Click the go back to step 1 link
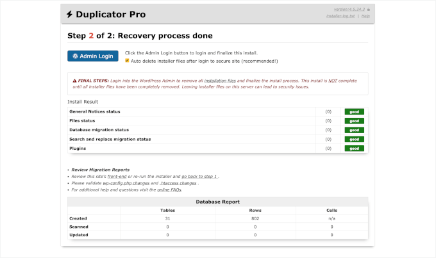 click(x=199, y=175)
